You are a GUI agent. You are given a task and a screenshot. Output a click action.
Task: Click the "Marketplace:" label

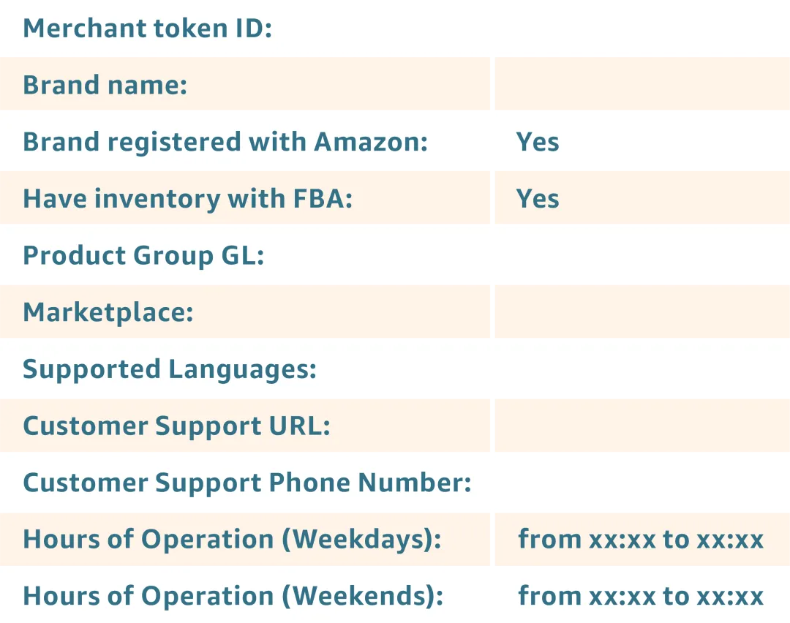click(108, 312)
